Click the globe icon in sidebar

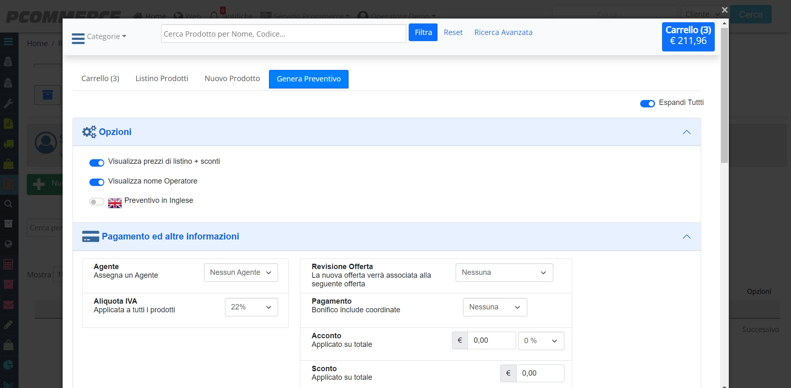(x=8, y=244)
